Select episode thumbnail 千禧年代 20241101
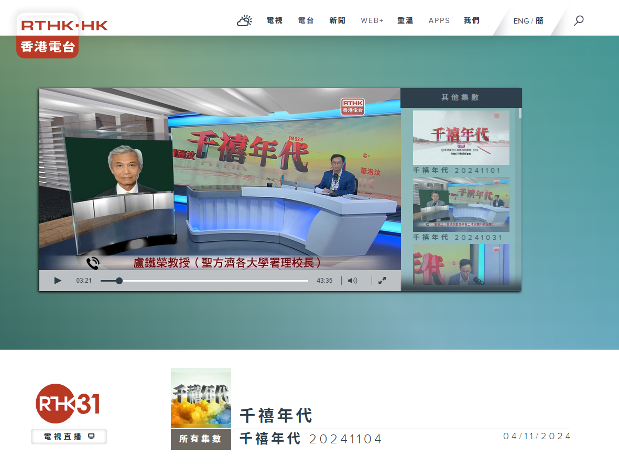 point(461,138)
